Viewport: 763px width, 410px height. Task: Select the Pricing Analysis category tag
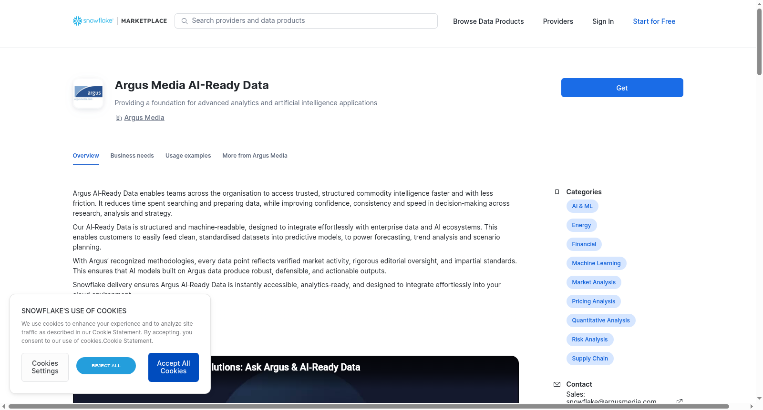pos(593,301)
